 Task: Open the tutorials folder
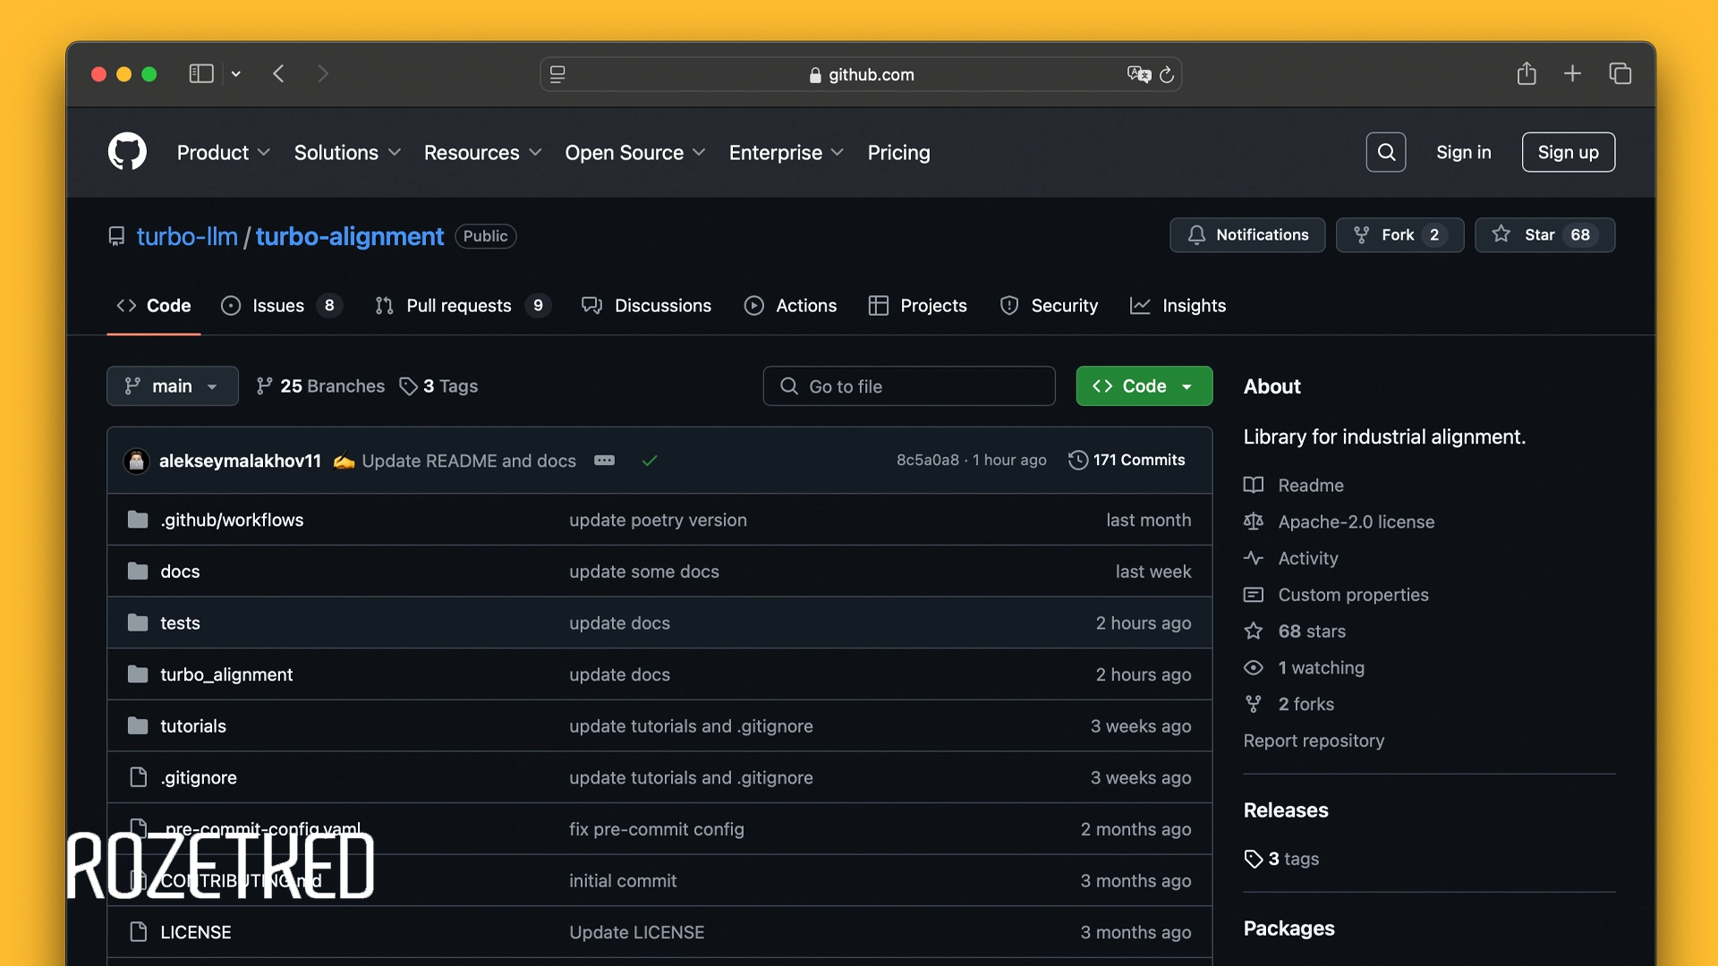pyautogui.click(x=193, y=726)
